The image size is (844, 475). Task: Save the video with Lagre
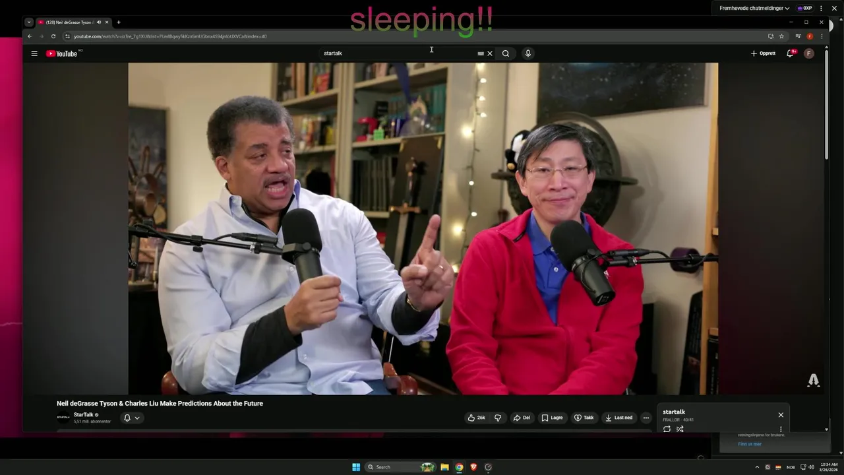pyautogui.click(x=552, y=418)
